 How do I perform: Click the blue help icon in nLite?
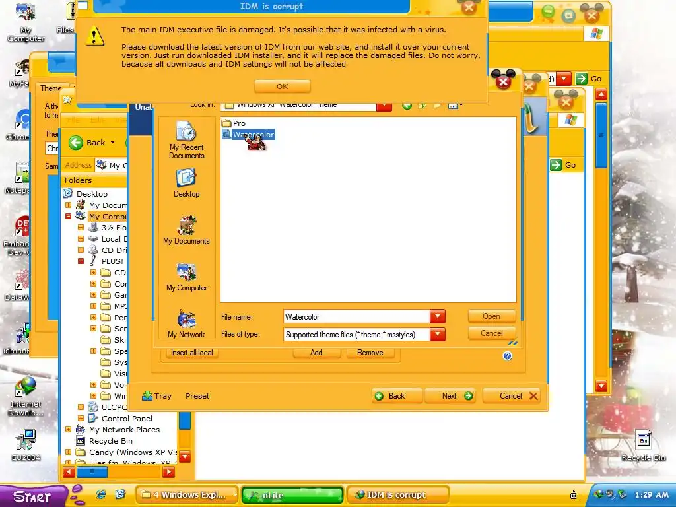click(507, 356)
